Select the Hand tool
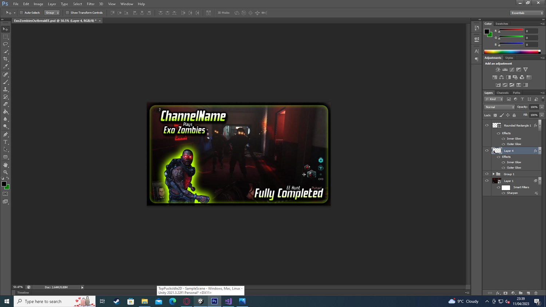 [5, 165]
